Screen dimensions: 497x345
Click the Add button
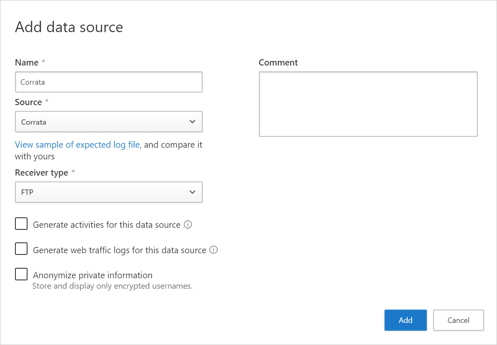point(405,320)
